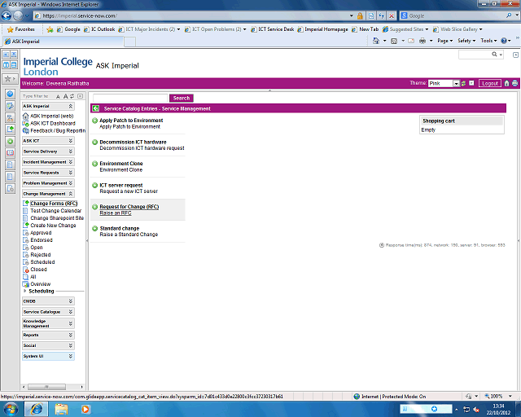
Task: Open the Request for Change (RFC) link
Action: coord(129,207)
